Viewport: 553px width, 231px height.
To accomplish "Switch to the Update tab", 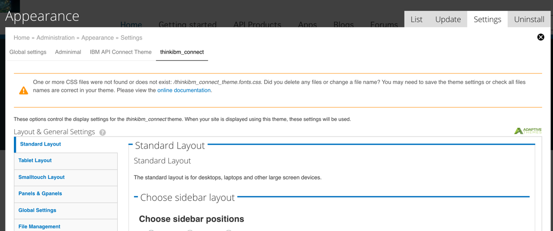I will click(448, 19).
